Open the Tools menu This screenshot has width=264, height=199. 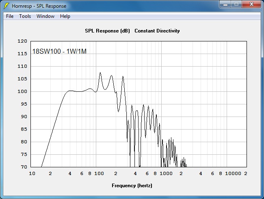[25, 16]
